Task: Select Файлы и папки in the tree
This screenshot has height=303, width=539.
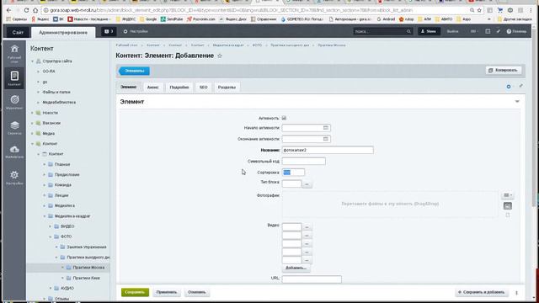Action: (56, 92)
